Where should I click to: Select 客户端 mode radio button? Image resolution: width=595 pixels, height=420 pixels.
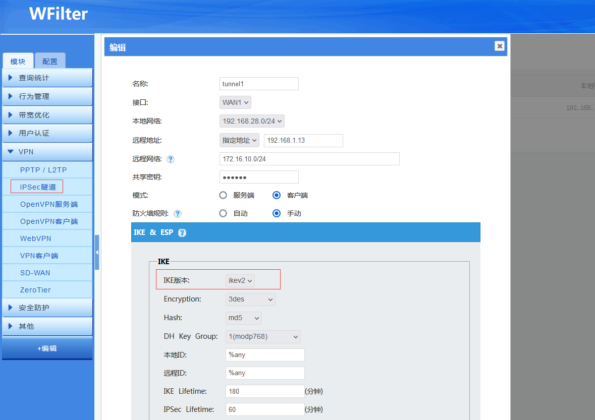(x=276, y=195)
